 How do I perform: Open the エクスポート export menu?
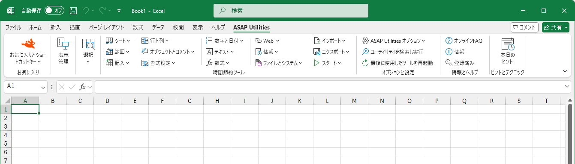[331, 52]
